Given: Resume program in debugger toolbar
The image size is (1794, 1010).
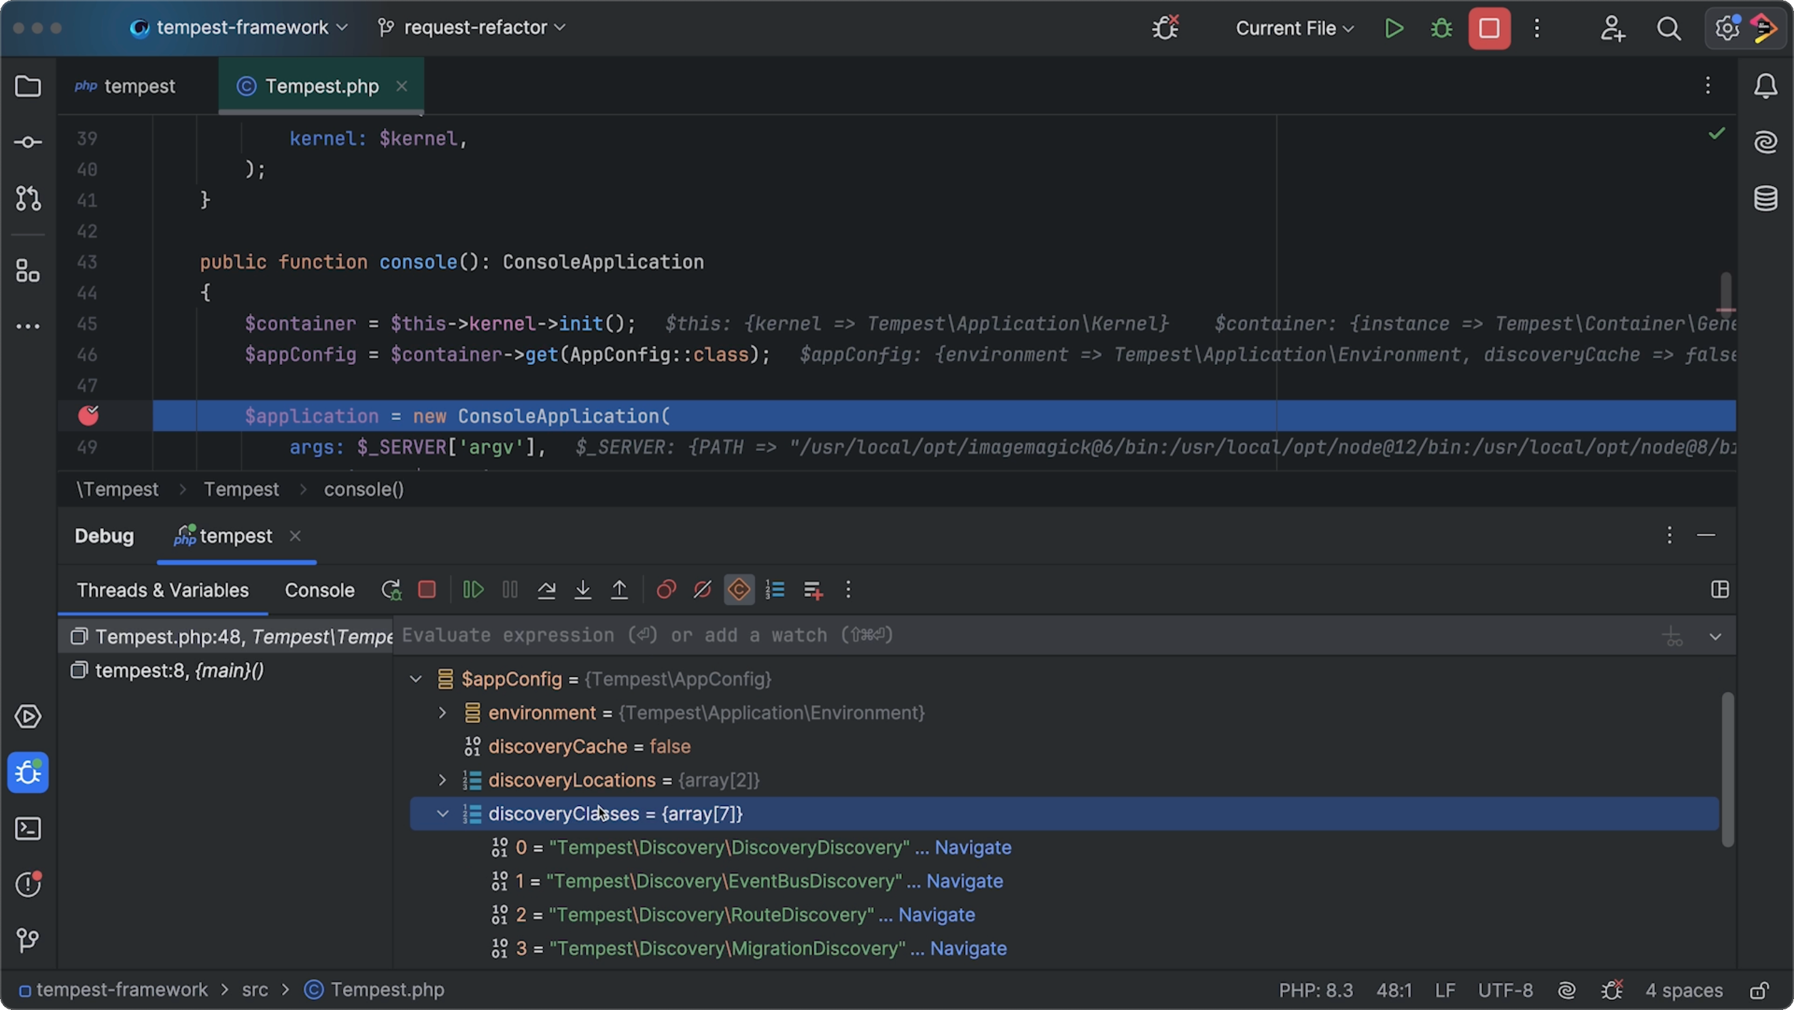Looking at the screenshot, I should click(x=473, y=590).
